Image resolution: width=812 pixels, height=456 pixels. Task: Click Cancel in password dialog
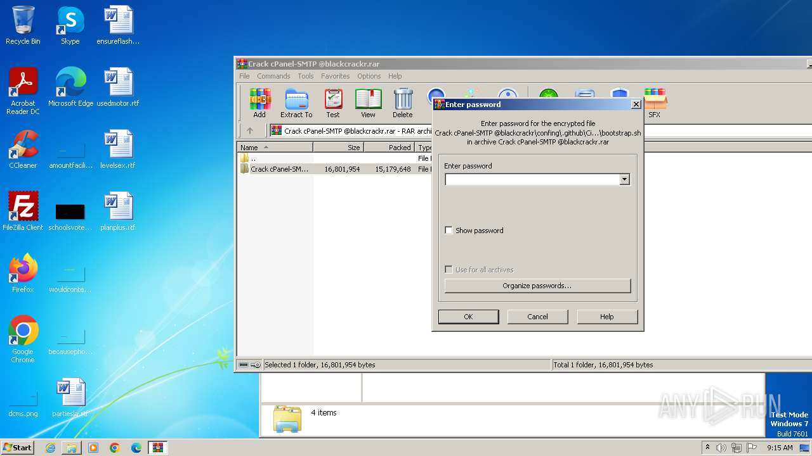click(x=537, y=317)
